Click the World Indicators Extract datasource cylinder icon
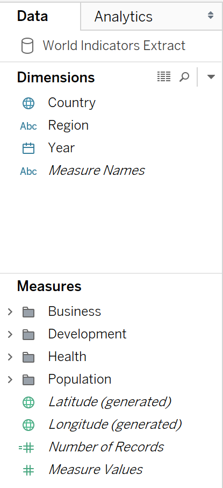Viewport: 223px width, 488px height. point(27,46)
